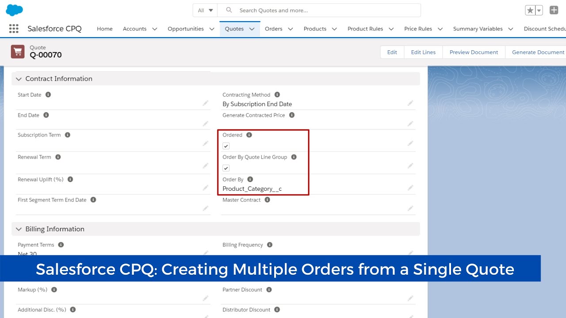Collapse the Billing Information section
This screenshot has width=566, height=318.
point(19,229)
